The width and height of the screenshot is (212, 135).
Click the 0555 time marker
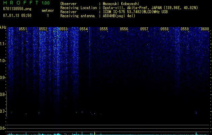click(104, 29)
